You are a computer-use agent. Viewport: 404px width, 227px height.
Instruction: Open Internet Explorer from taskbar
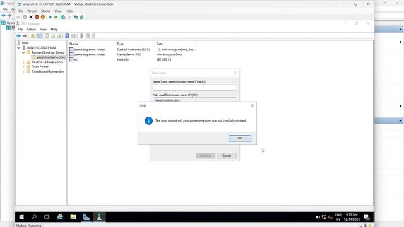point(60,217)
